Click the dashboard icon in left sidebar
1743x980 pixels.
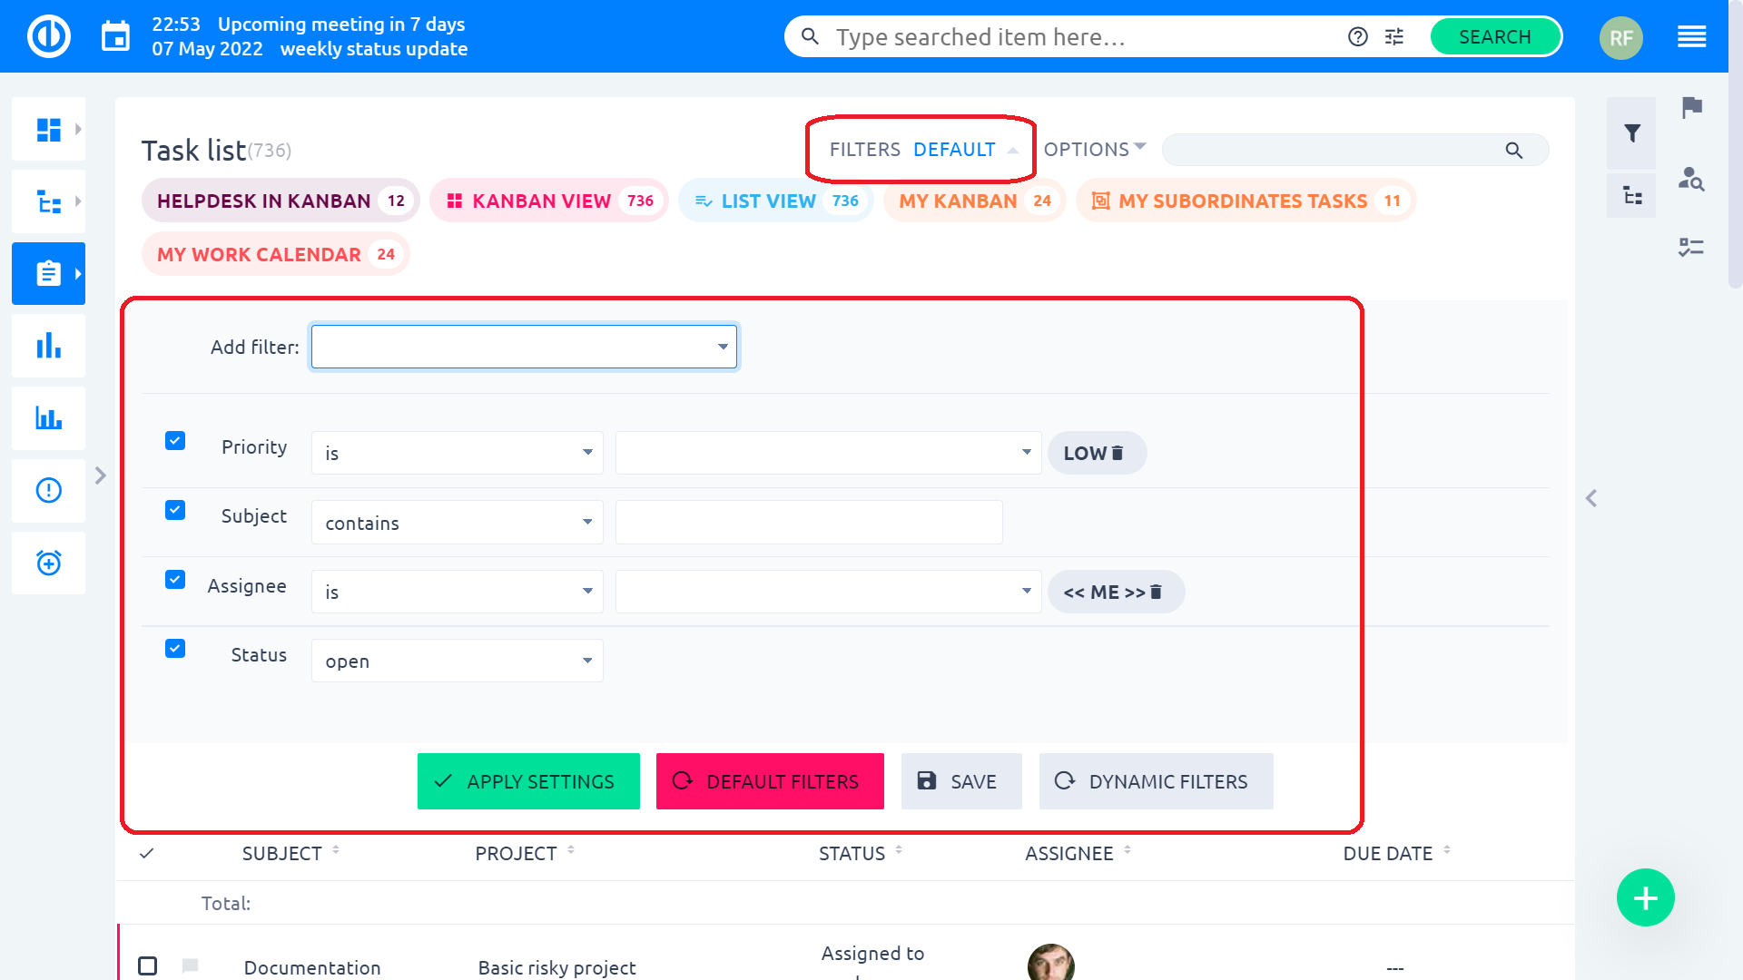coord(48,130)
